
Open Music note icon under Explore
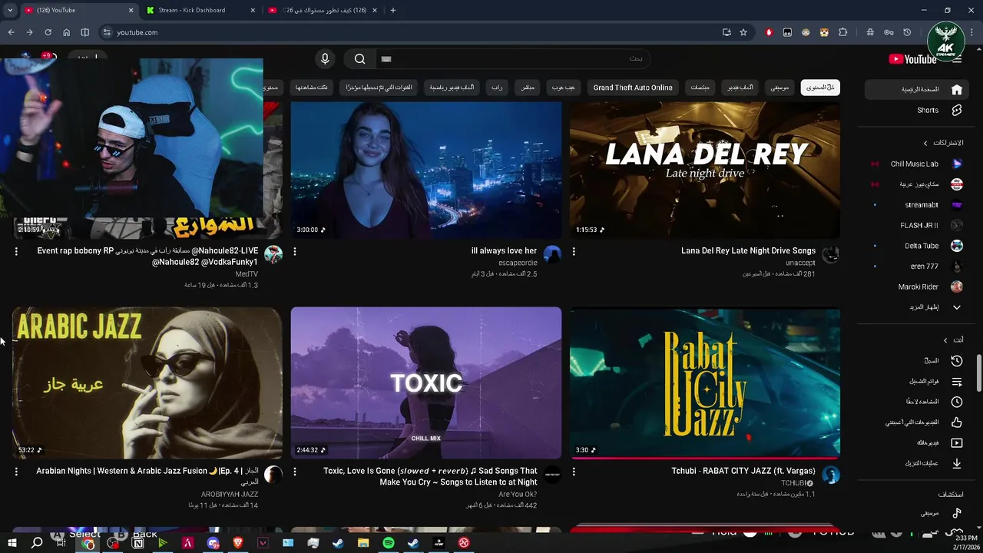(957, 513)
